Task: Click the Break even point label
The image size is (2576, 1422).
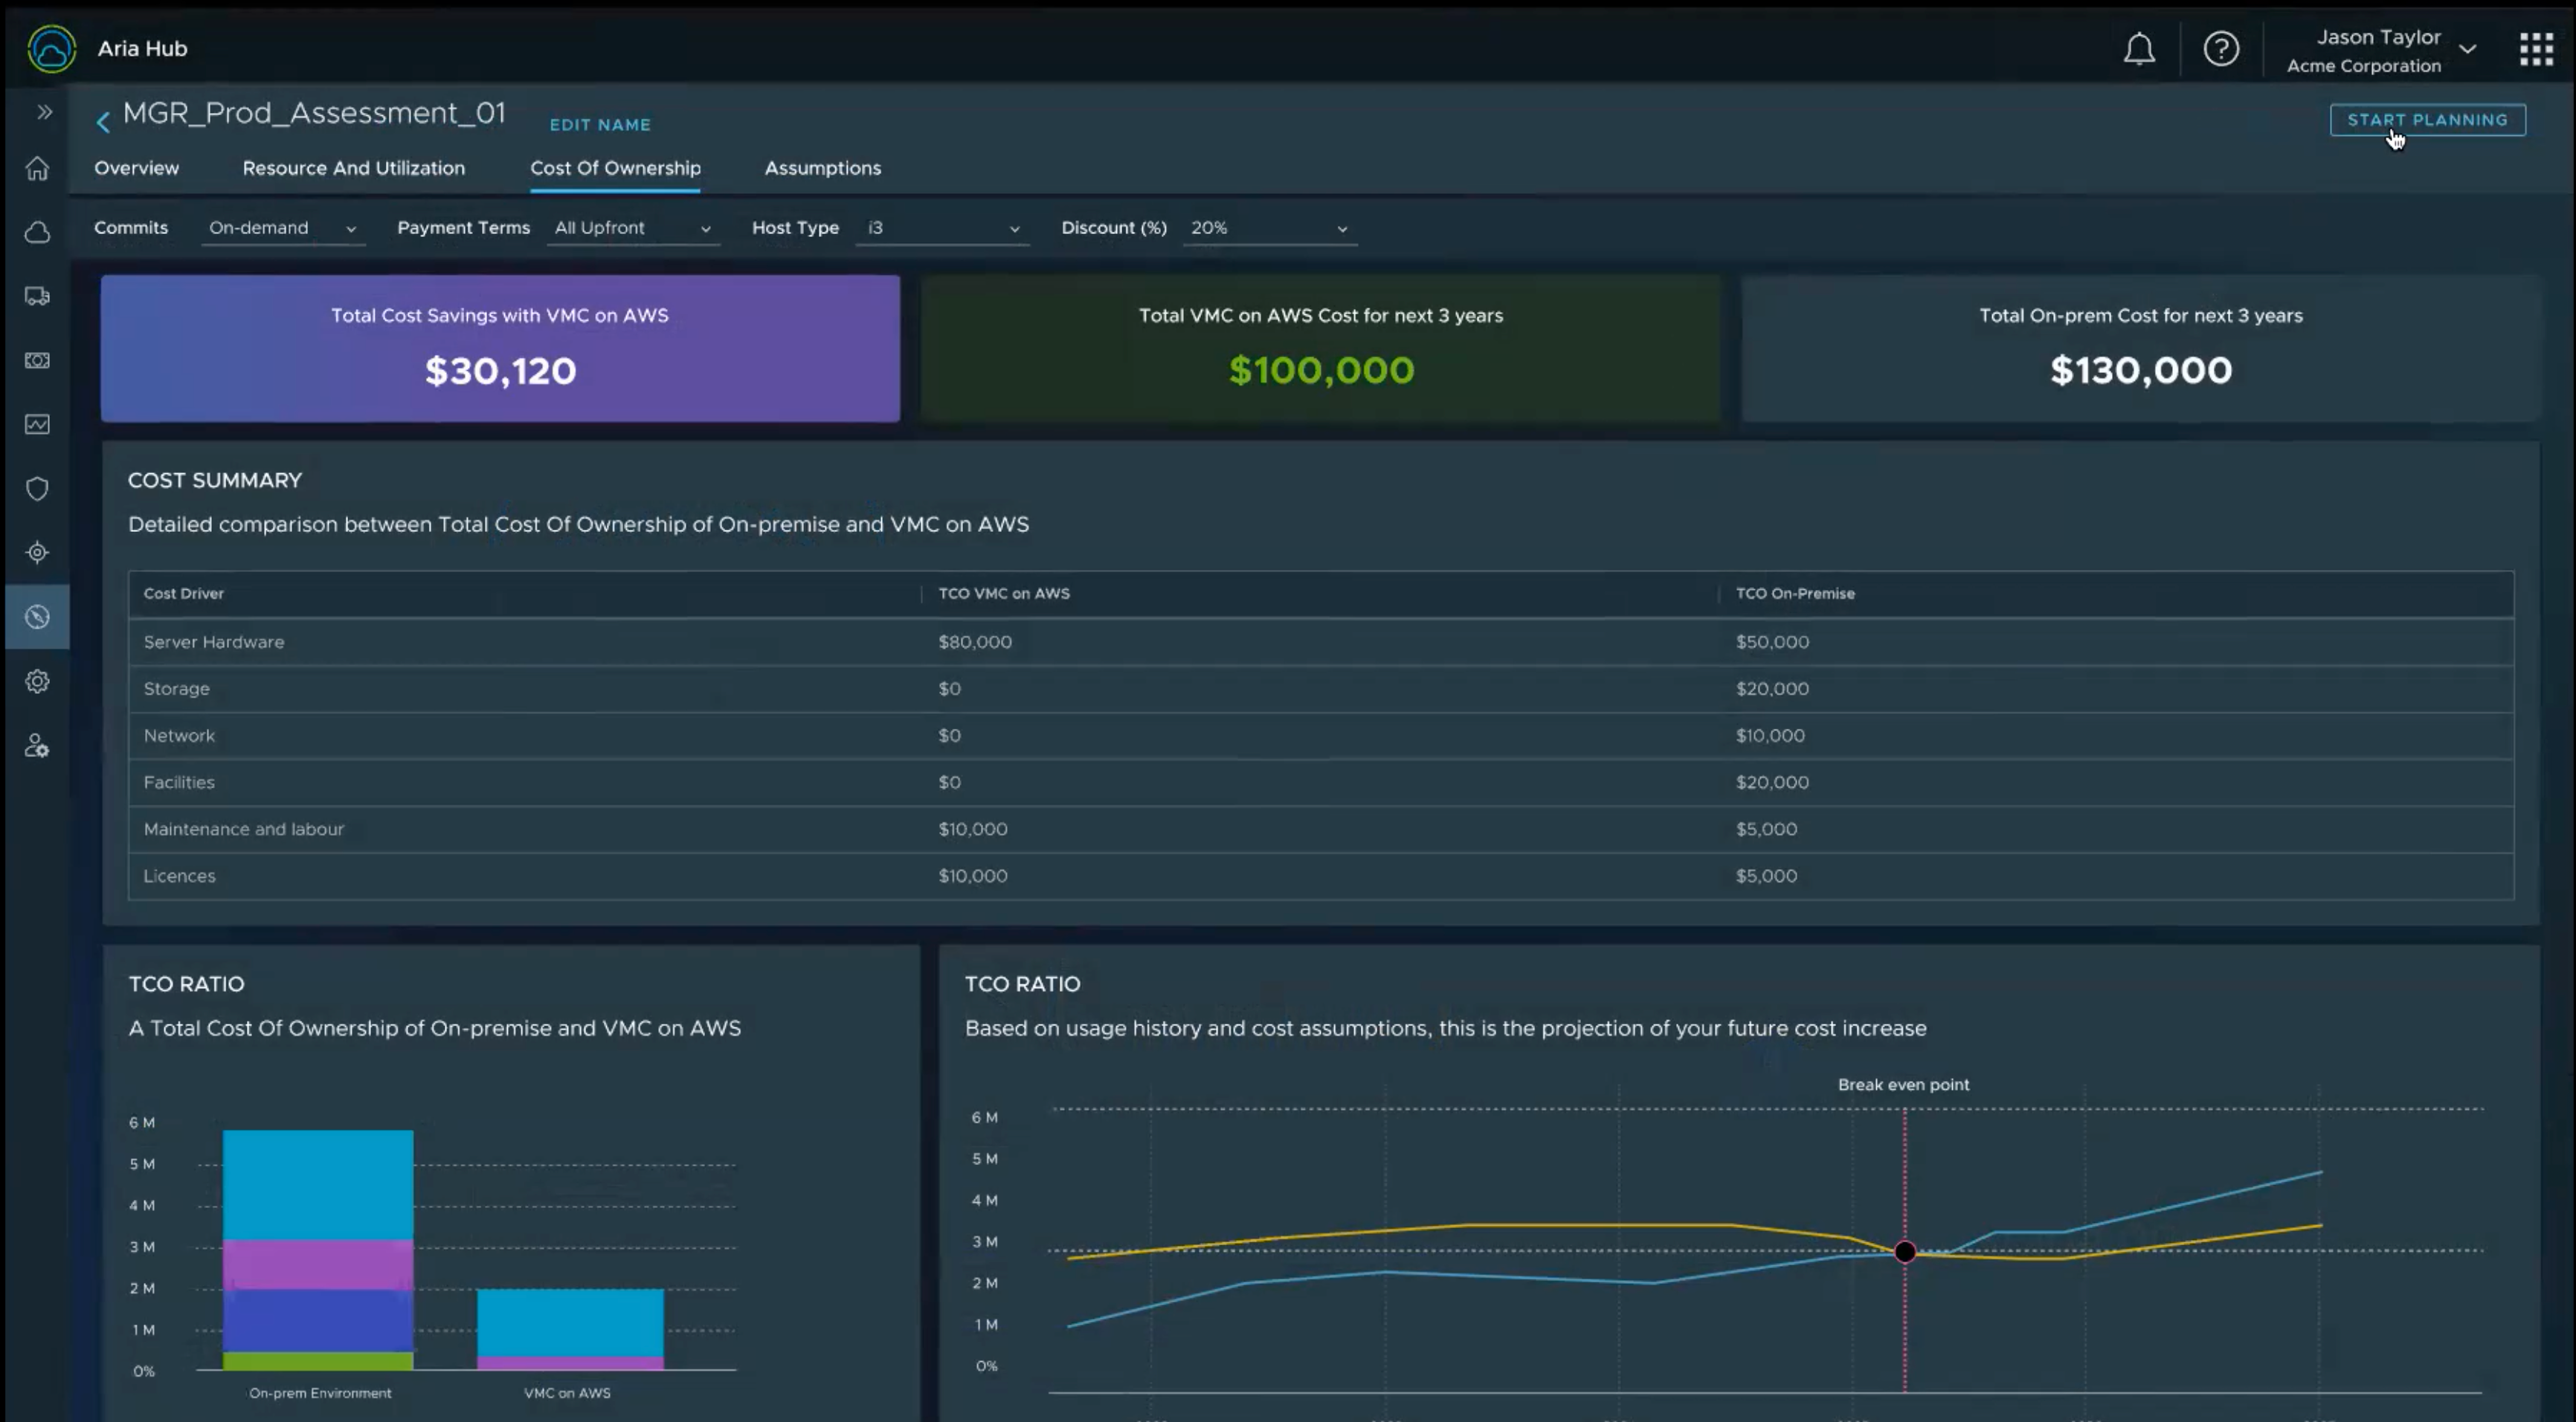Action: (x=1903, y=1085)
